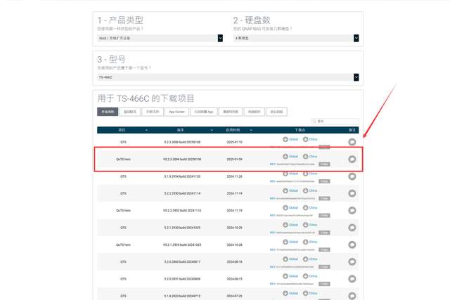Download QuTS hero h5.2.1.2929 from Global
Screen dimensions: 450x300
click(290, 242)
